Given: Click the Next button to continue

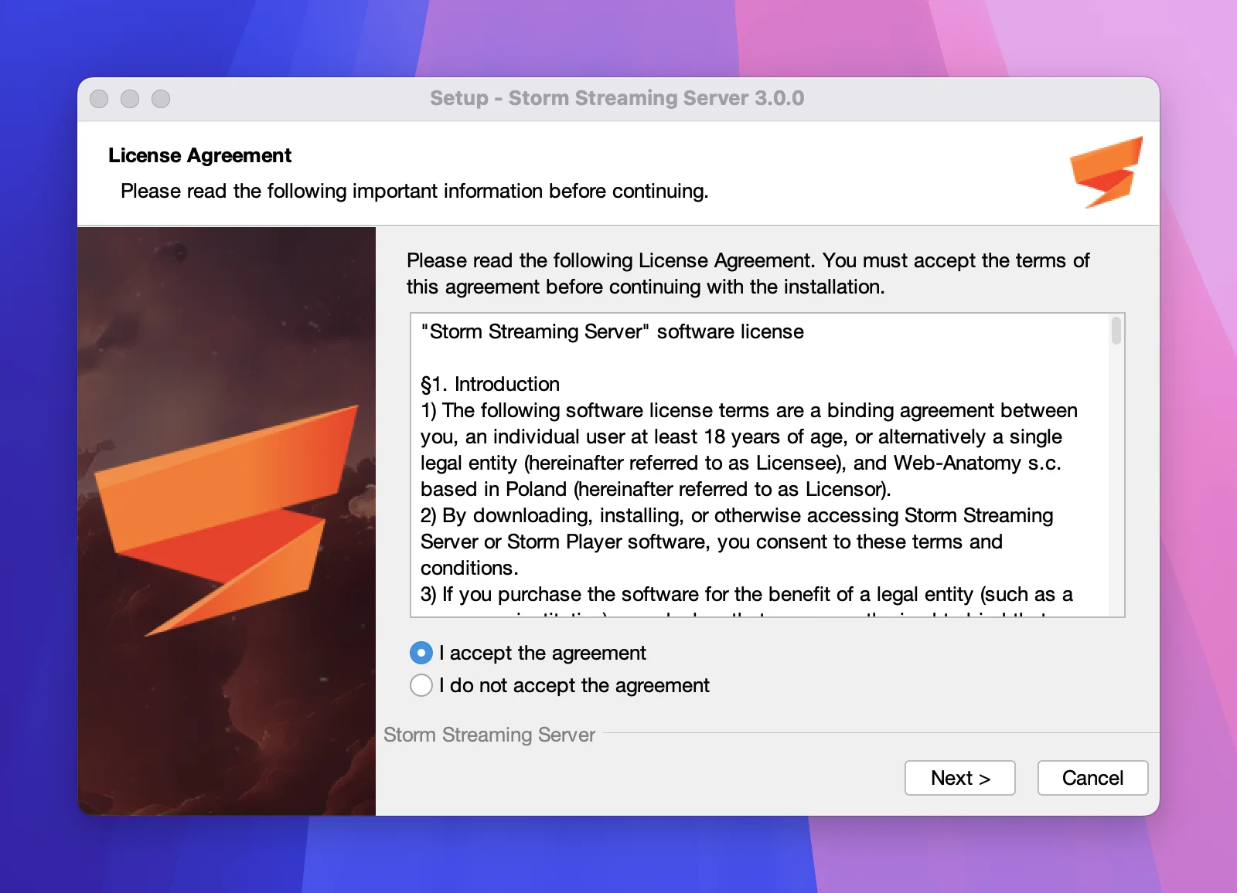Looking at the screenshot, I should [959, 778].
